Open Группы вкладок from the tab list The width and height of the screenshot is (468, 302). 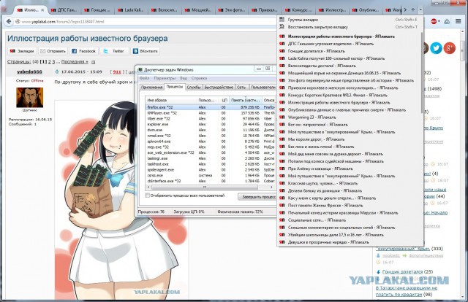click(x=350, y=20)
